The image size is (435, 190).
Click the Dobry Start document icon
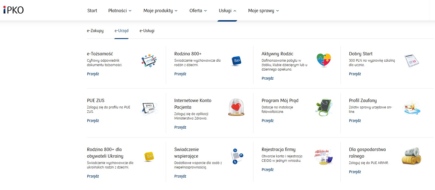pyautogui.click(x=411, y=61)
